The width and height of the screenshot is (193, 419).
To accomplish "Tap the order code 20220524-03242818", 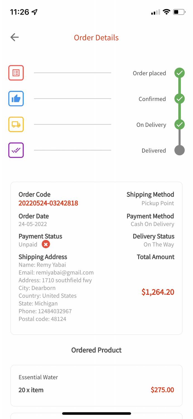I will tap(48, 203).
